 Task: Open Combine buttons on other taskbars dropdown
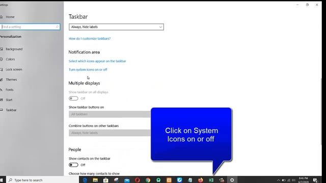(110, 133)
